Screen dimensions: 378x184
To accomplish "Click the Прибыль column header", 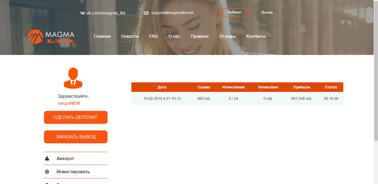I will pos(302,87).
